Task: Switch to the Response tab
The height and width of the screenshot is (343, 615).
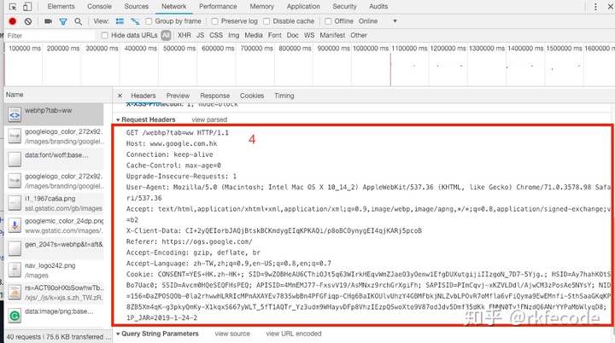Action: click(x=215, y=96)
